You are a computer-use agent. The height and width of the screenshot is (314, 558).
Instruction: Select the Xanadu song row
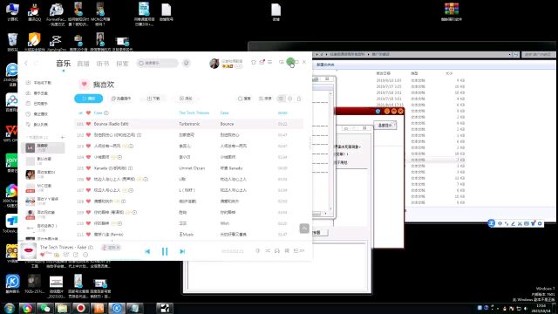point(188,168)
